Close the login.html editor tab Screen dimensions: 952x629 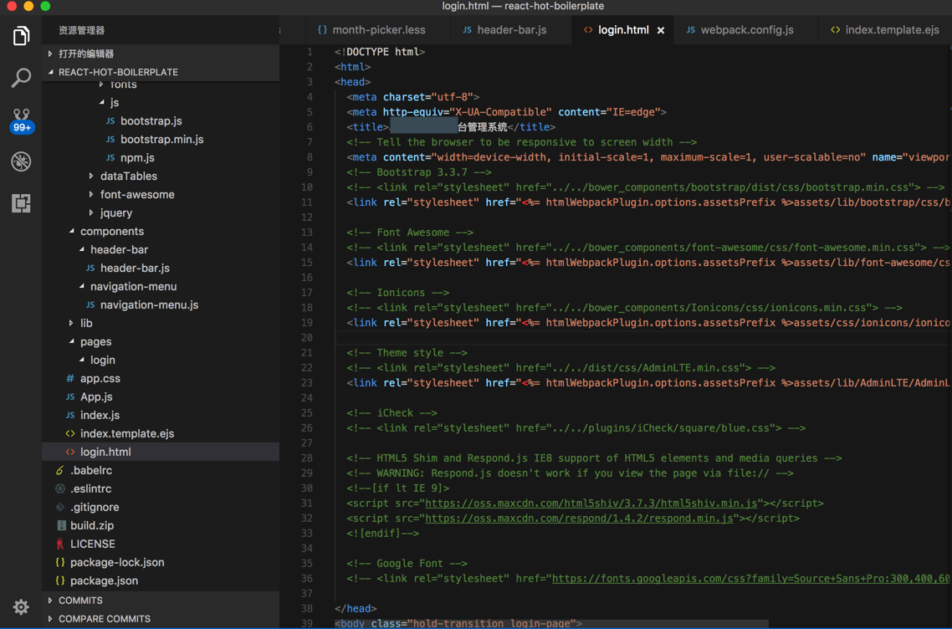tap(661, 30)
